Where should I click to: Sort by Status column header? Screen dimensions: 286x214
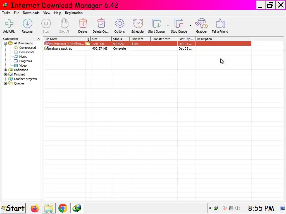pos(121,39)
